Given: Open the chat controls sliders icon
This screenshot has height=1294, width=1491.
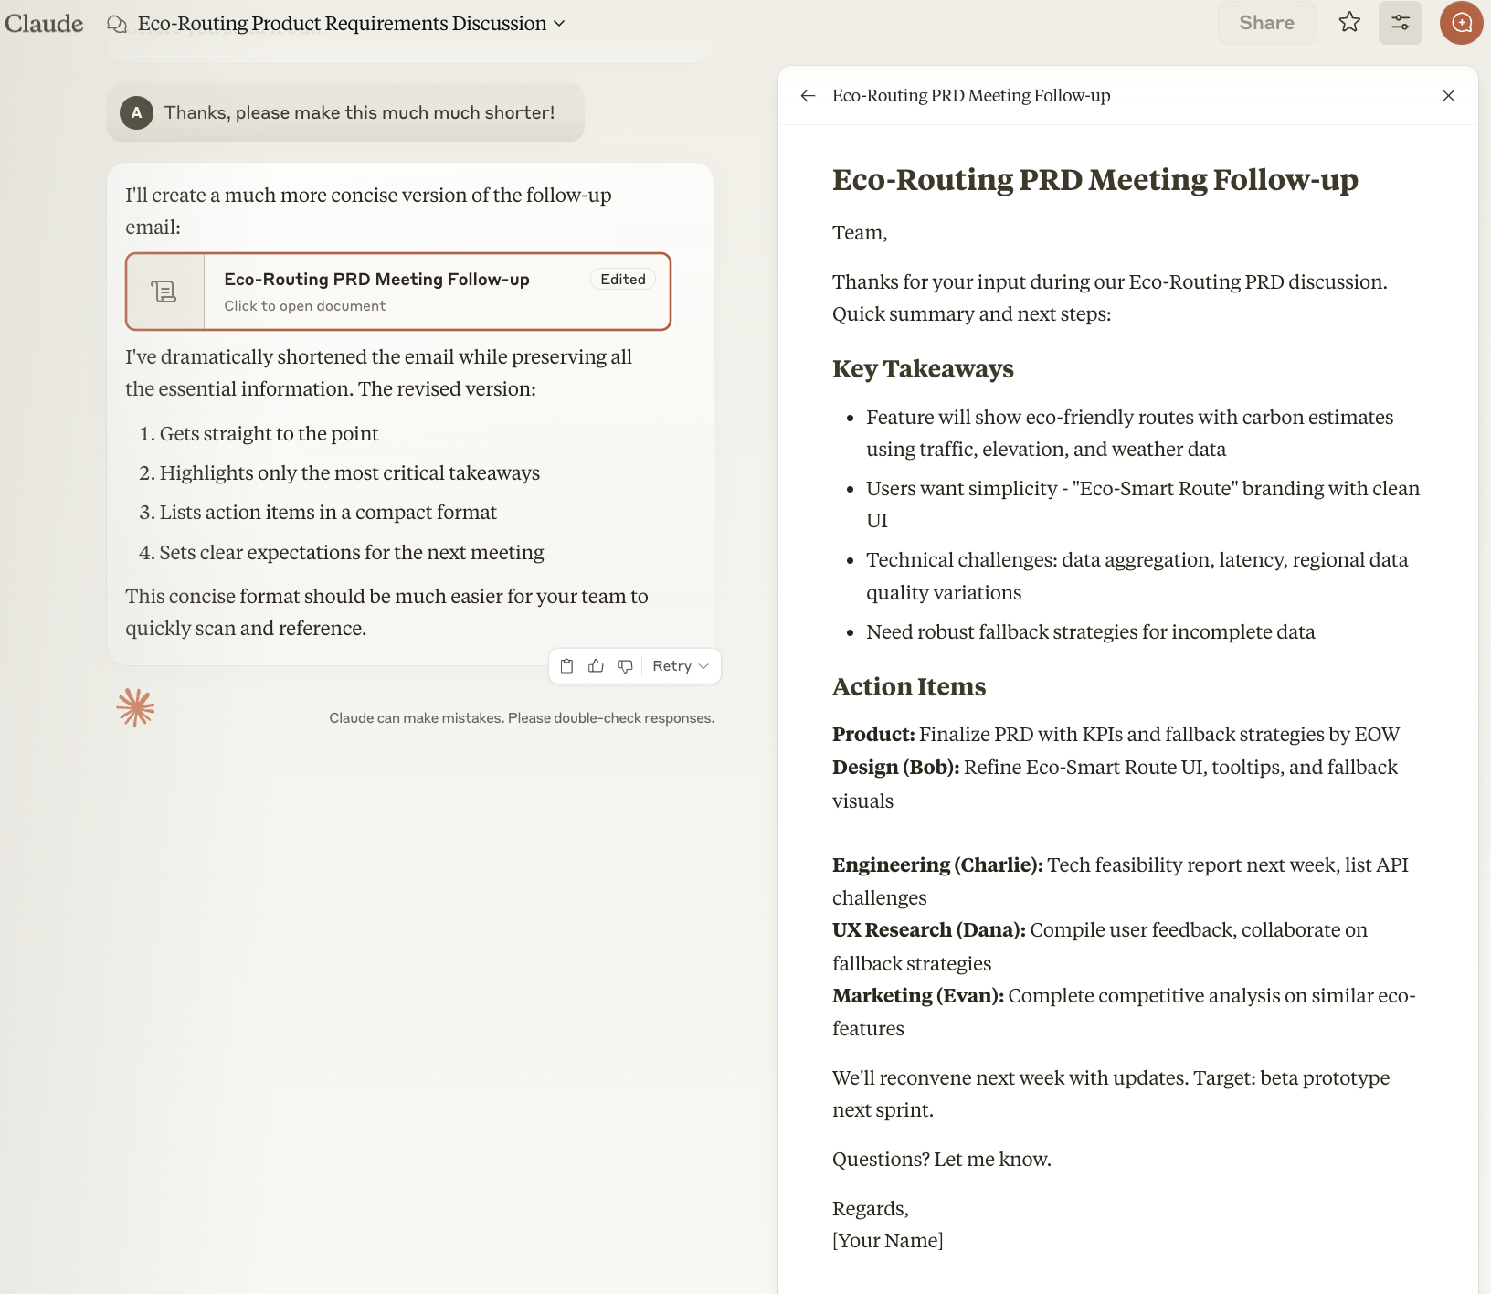Looking at the screenshot, I should point(1400,23).
